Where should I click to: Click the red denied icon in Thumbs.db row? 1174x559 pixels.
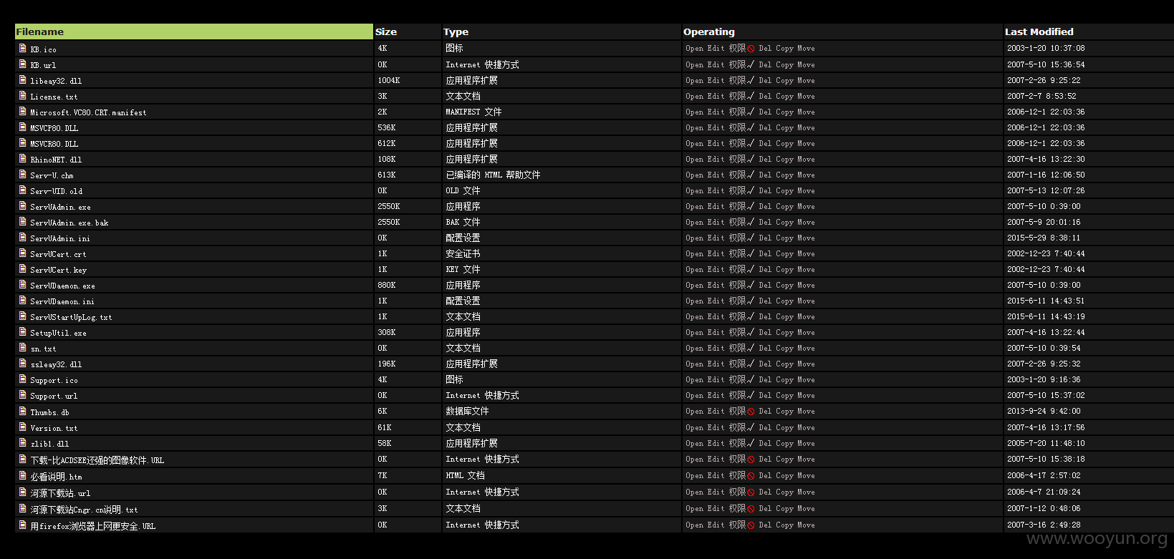tap(751, 412)
